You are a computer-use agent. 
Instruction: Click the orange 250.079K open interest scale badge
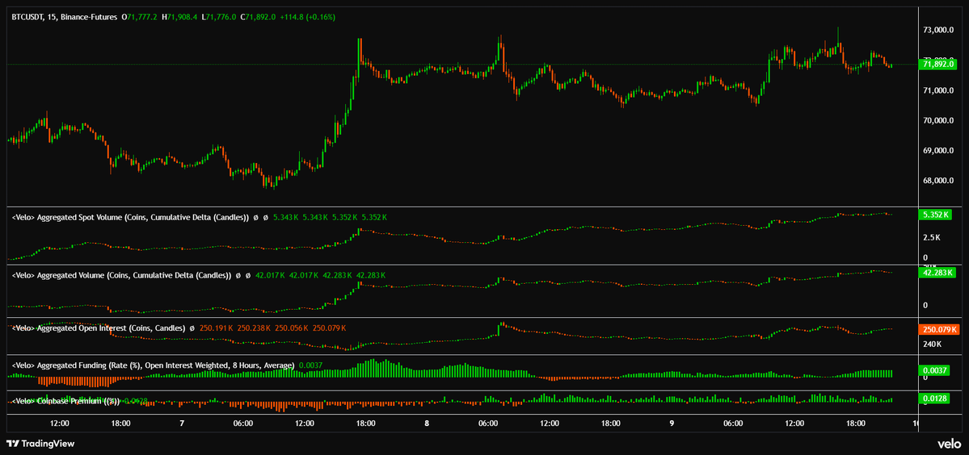coord(940,329)
